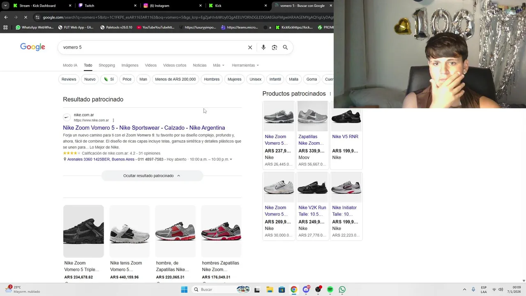Select Modo IA search mode
Screen dimensions: 526x296
click(70, 65)
